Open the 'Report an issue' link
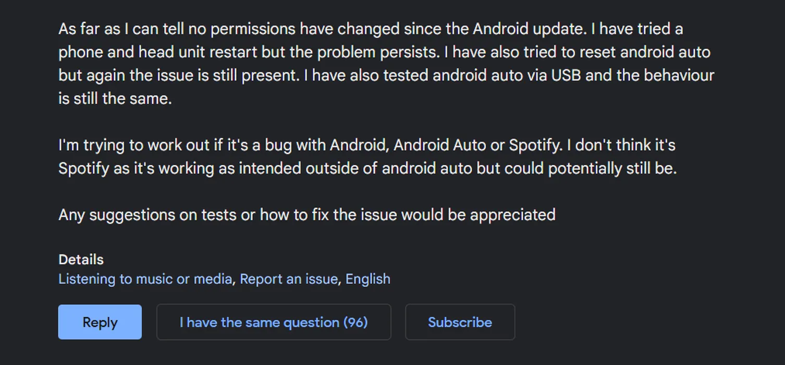Screen dimensions: 785x365 coord(288,279)
